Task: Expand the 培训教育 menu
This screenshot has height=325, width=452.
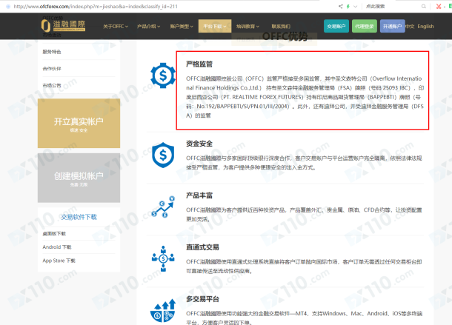Action: tap(247, 26)
